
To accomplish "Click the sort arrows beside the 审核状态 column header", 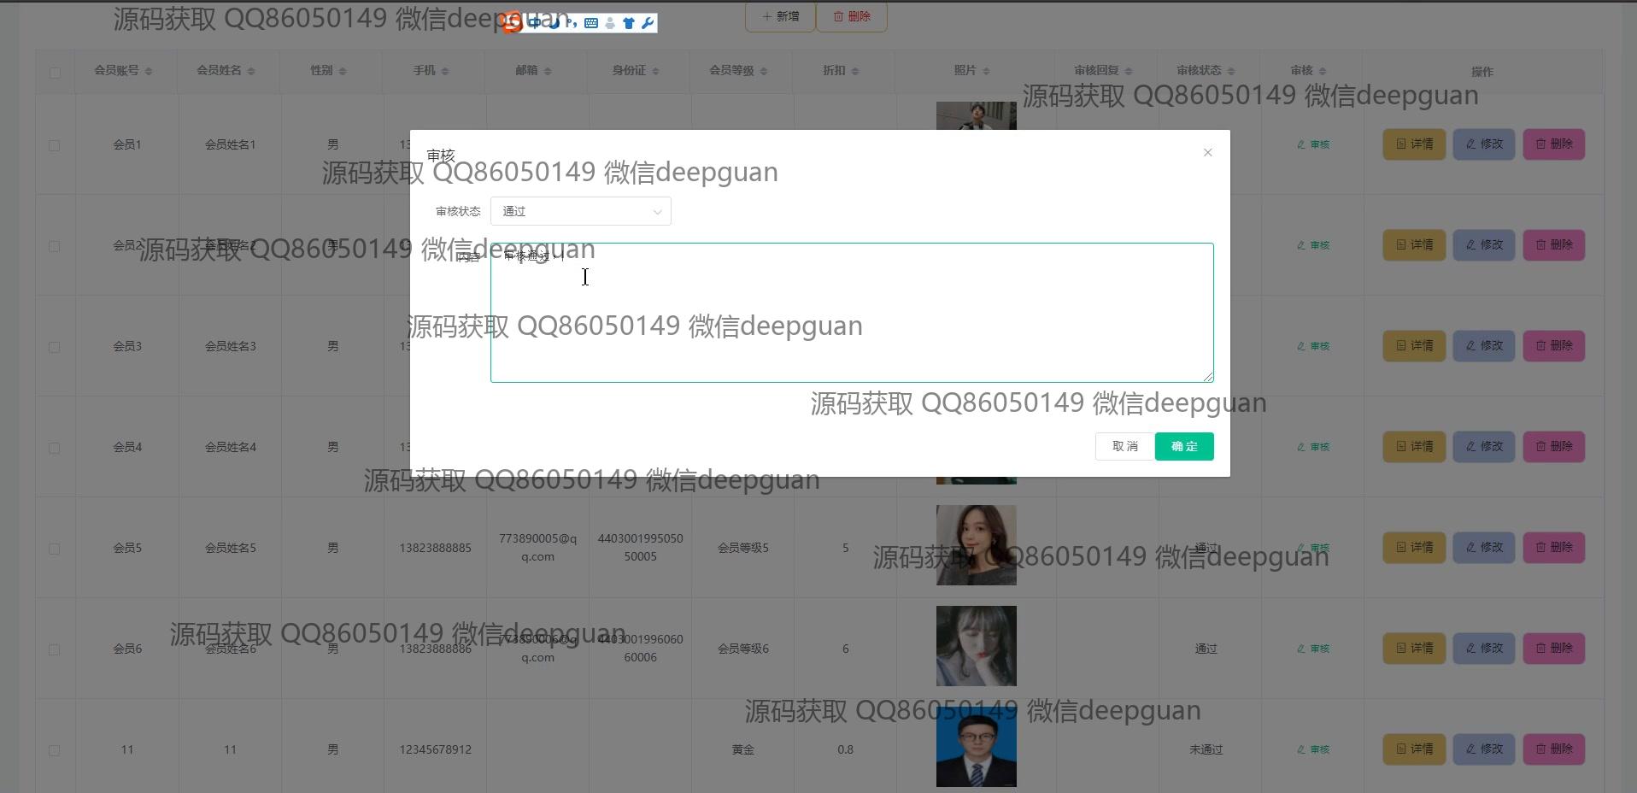I will tap(1231, 71).
